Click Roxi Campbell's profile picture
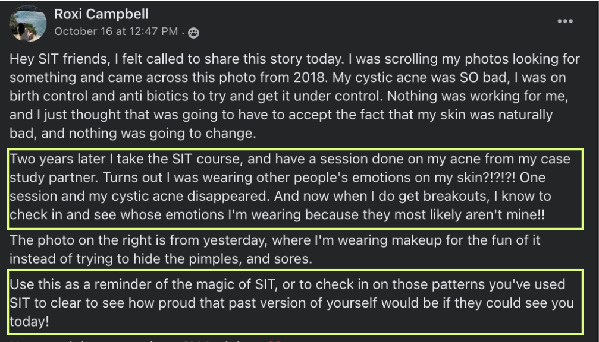The width and height of the screenshot is (599, 342). 28,24
